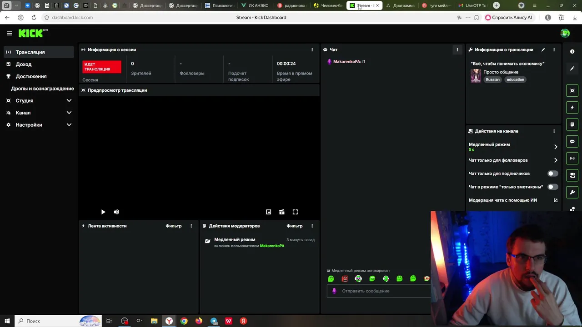Viewport: 582px width, 327px height.
Task: Mute the stream preview volume
Action: point(116,212)
